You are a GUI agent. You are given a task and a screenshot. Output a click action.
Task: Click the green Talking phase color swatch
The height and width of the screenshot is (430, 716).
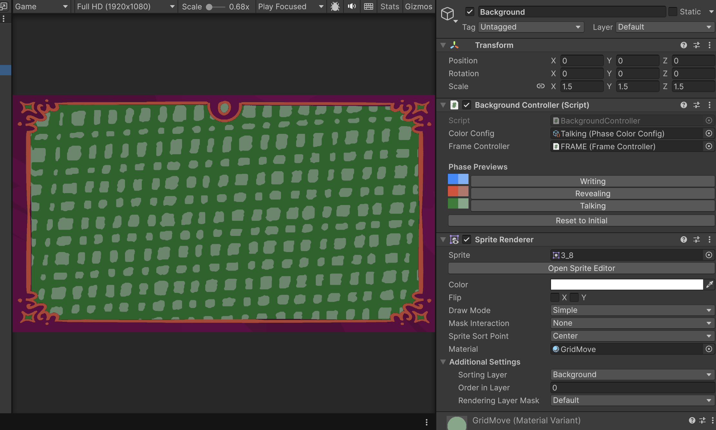point(458,203)
